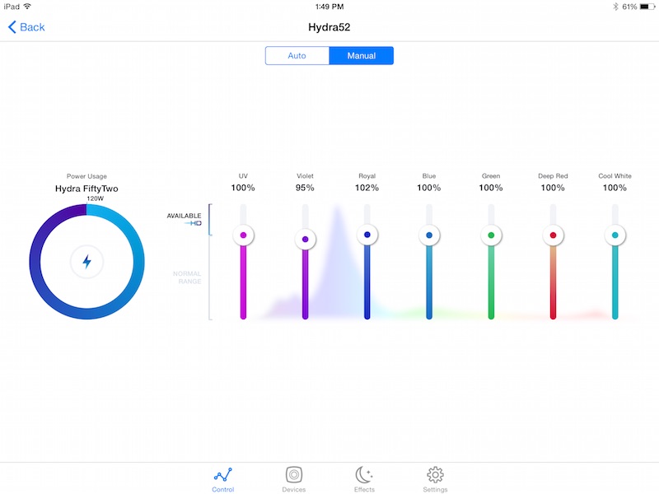Tap the Available HD indicator icon
This screenshot has width=659, height=494.
[194, 223]
